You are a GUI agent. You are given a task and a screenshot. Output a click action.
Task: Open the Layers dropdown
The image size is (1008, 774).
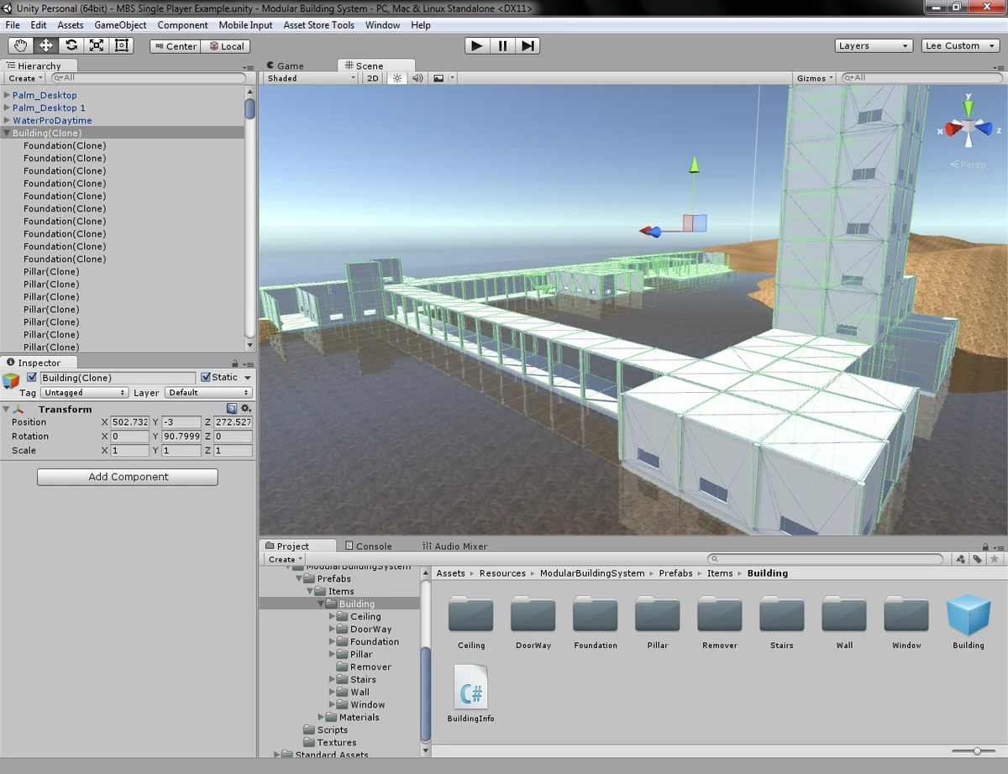click(874, 45)
